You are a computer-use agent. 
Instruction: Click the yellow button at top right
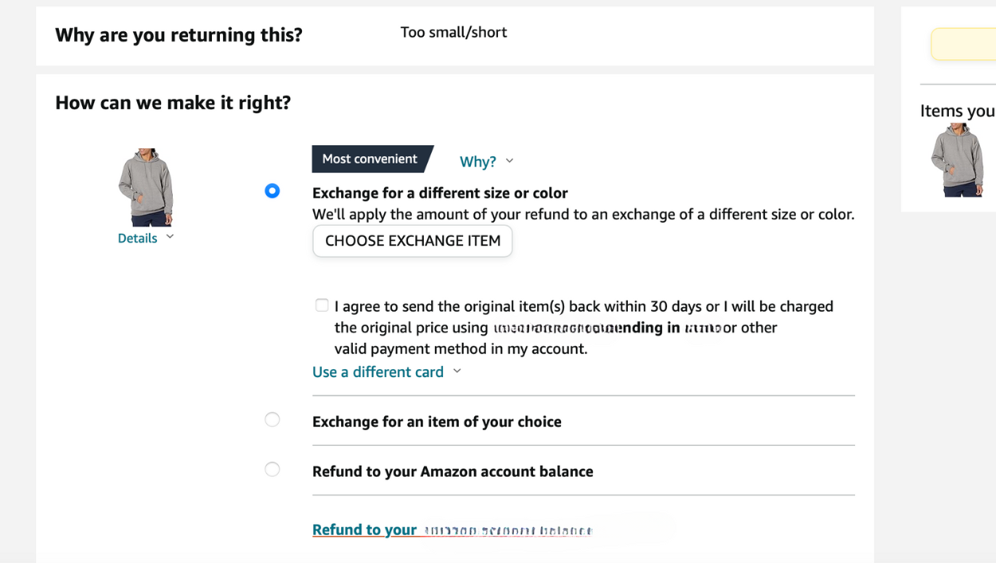963,44
